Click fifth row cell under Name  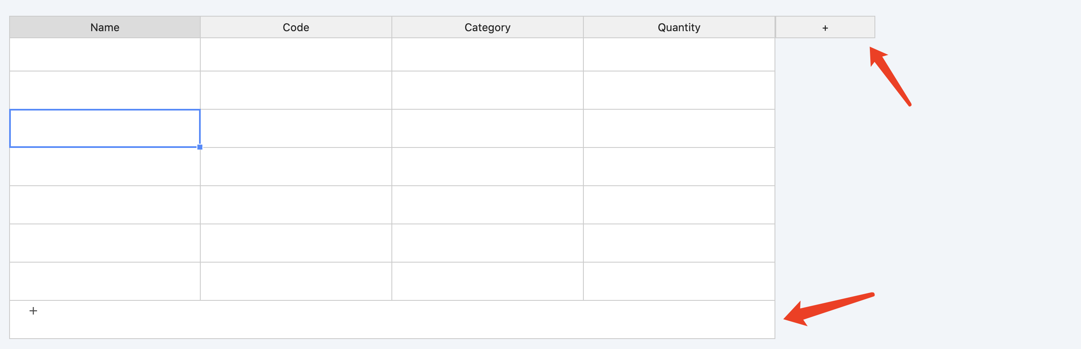tap(105, 205)
